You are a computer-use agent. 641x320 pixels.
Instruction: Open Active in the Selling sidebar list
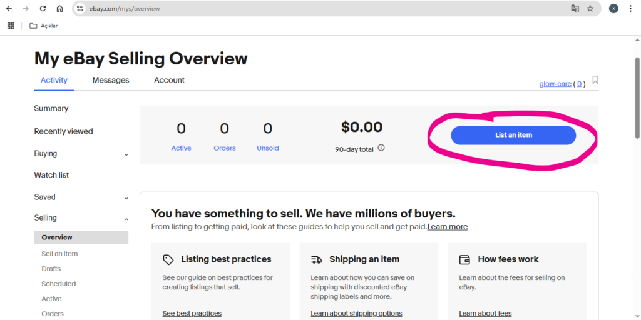(51, 299)
